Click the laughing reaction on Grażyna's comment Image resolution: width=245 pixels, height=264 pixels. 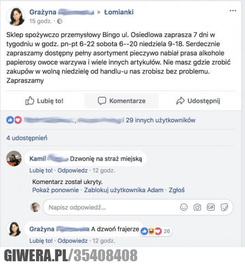pyautogui.click(x=151, y=231)
